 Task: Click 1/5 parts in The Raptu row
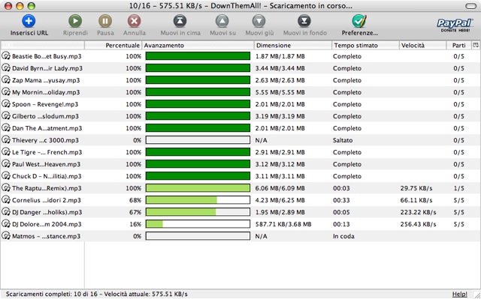point(458,188)
